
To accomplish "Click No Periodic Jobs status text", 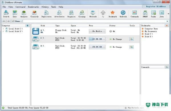I will 136,108.
